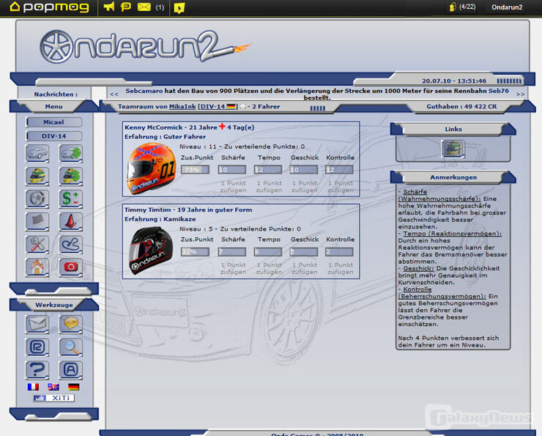Open the house home icon
The width and height of the screenshot is (542, 436).
coord(37,267)
